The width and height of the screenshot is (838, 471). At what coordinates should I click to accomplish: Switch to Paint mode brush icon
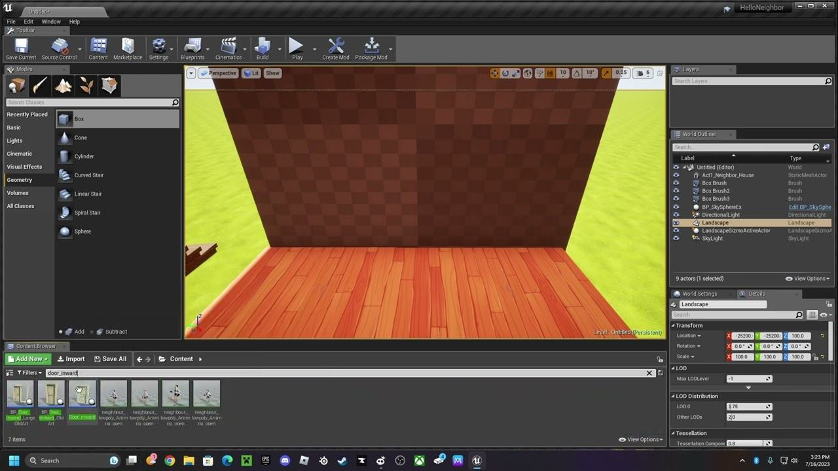[x=40, y=86]
